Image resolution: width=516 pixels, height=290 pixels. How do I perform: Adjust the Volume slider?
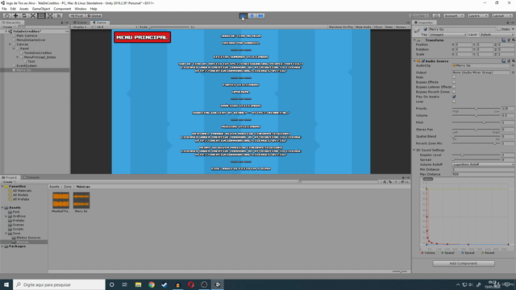[476, 115]
